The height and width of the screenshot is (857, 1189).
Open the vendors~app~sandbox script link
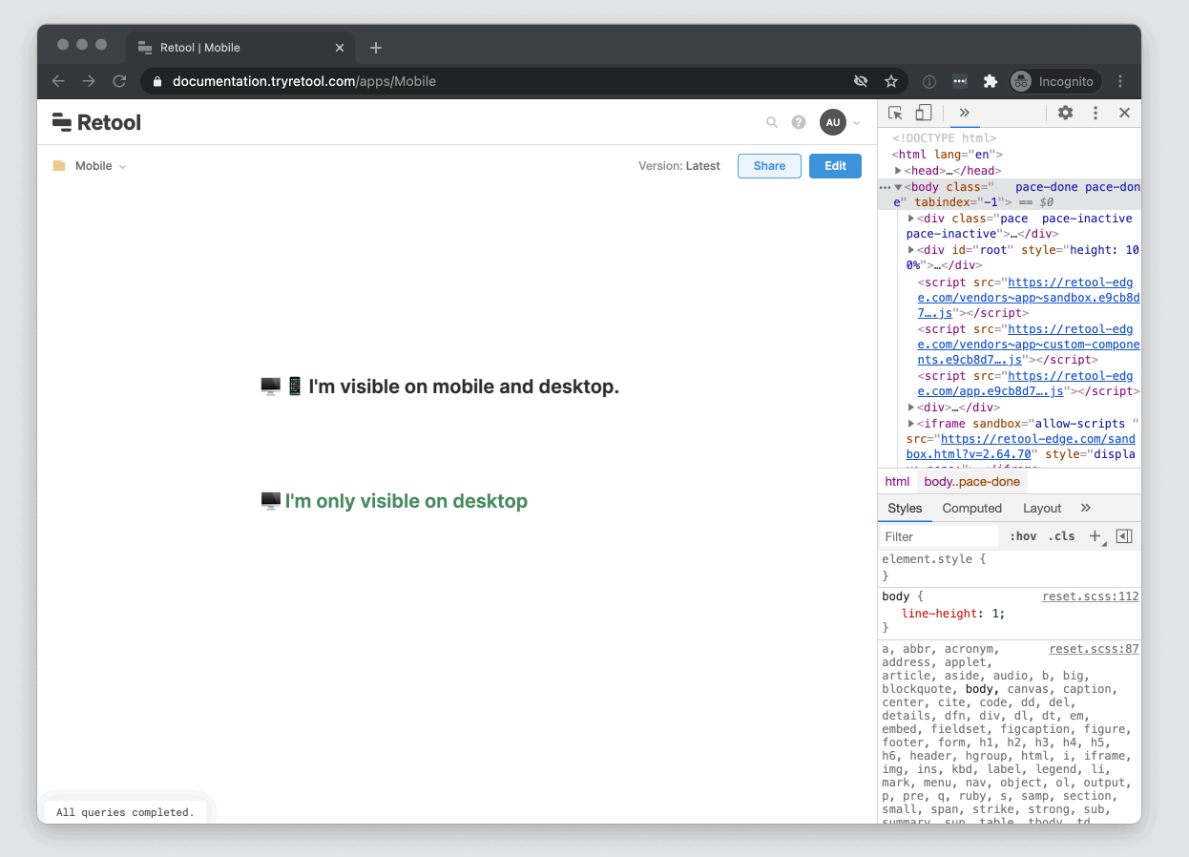[1029, 298]
